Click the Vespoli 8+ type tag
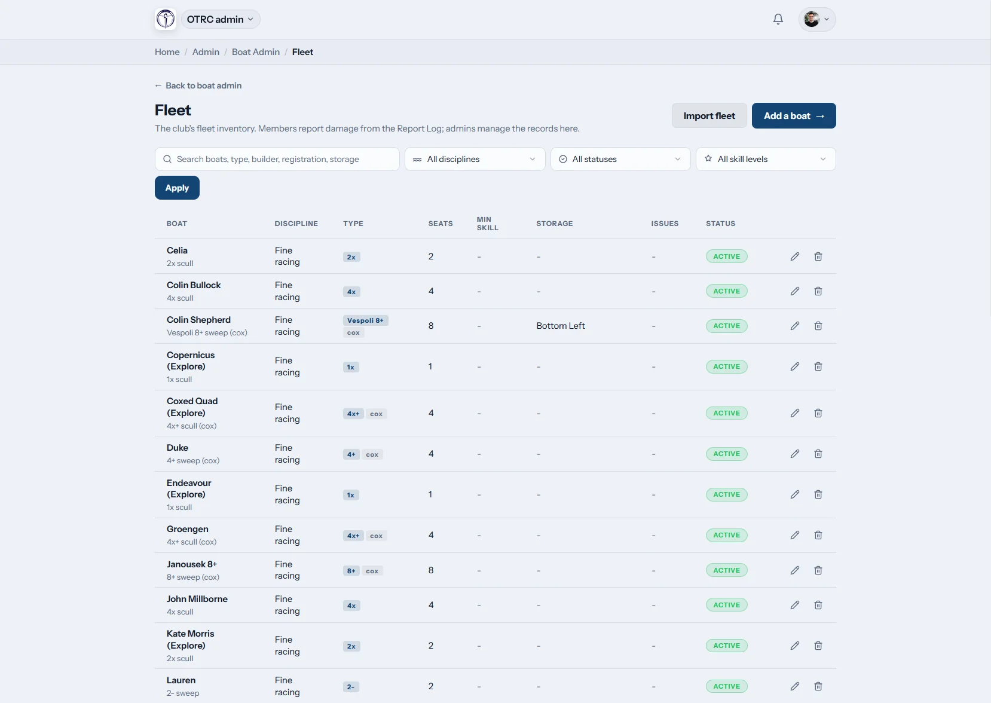991x703 pixels. click(x=366, y=320)
